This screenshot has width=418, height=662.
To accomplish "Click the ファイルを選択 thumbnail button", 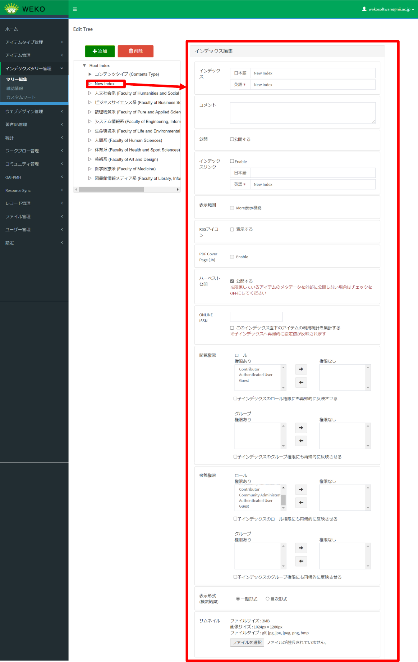I will point(247,643).
